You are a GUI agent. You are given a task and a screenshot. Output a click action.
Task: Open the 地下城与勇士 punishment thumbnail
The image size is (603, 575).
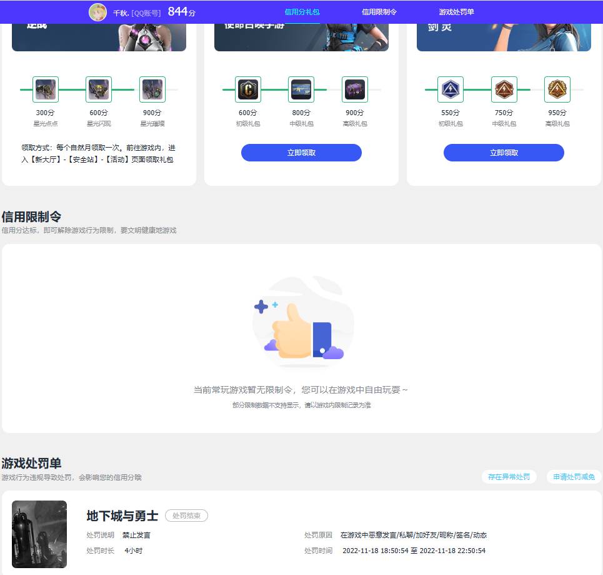coord(39,534)
